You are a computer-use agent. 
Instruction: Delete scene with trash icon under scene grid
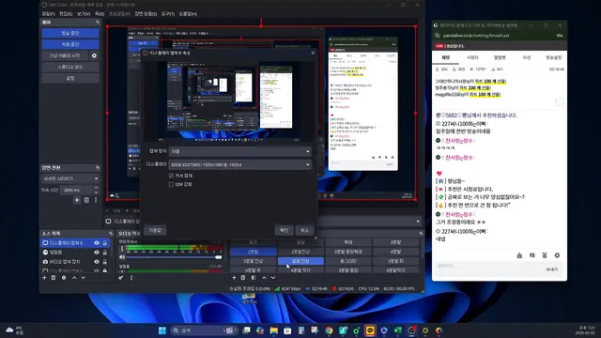(243, 278)
